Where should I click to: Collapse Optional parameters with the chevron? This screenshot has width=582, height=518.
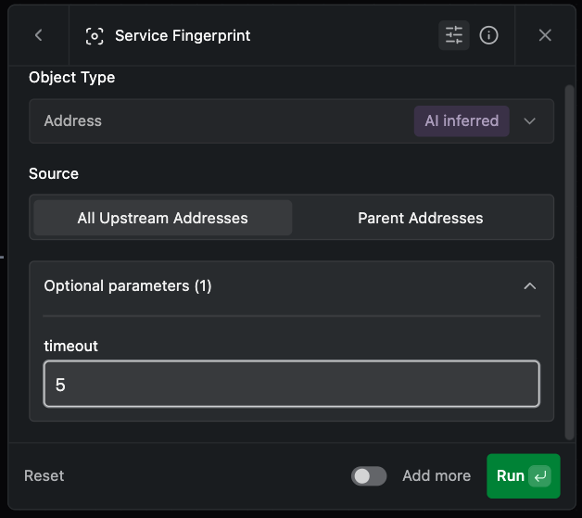point(530,286)
